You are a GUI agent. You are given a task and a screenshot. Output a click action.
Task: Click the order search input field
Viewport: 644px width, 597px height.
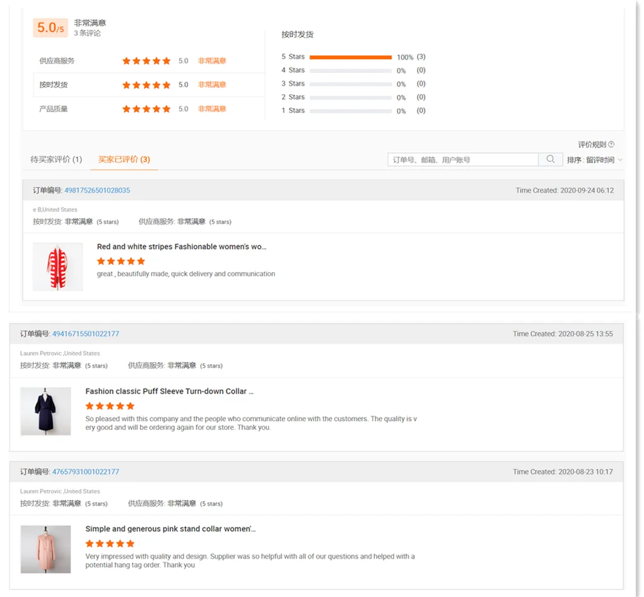pos(462,160)
